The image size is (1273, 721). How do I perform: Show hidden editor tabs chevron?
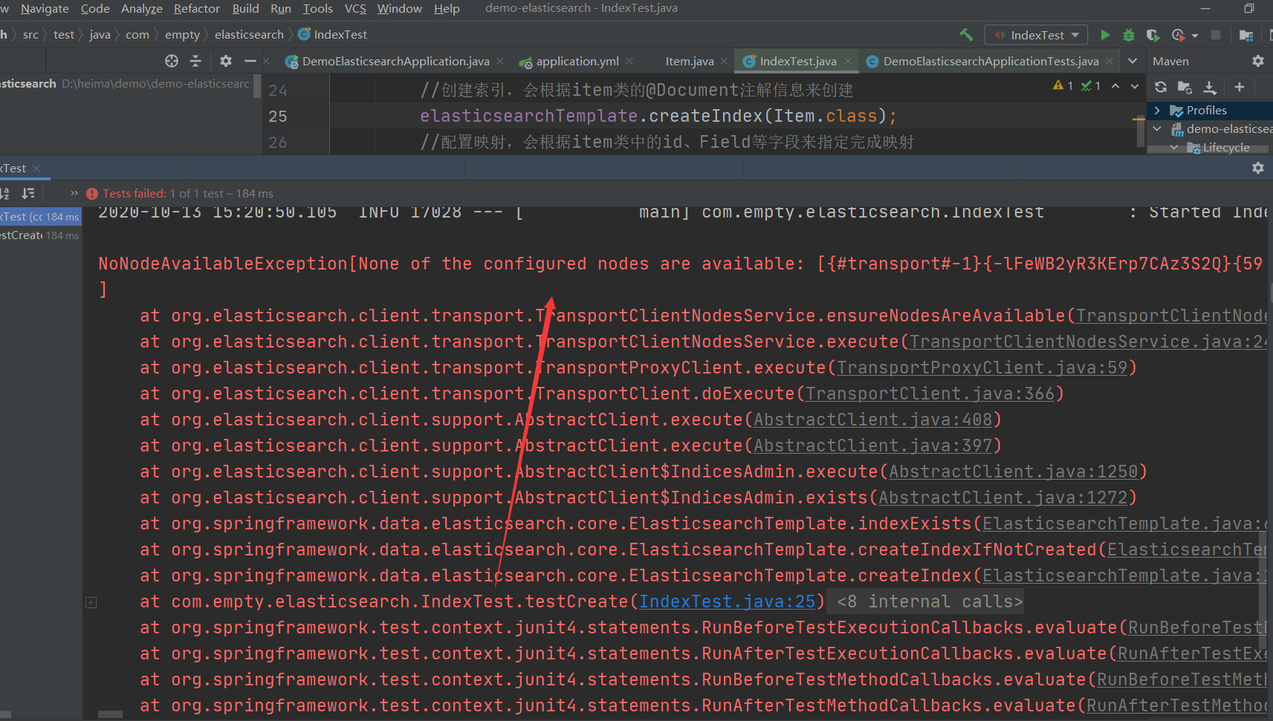(1133, 61)
